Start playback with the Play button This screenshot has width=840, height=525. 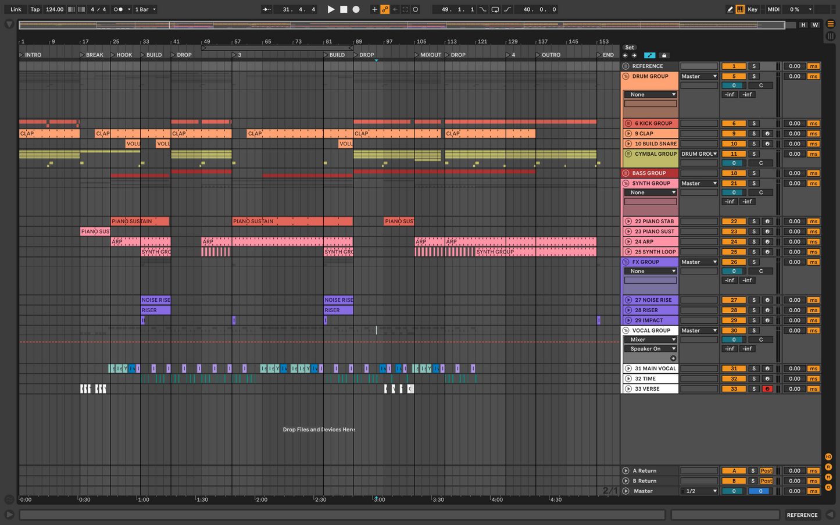click(331, 9)
